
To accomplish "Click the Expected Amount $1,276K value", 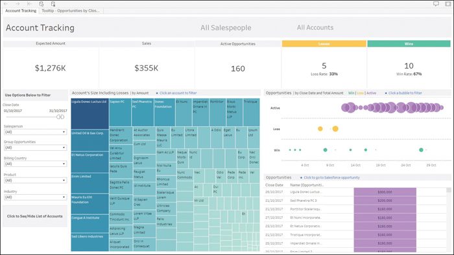I will tap(51, 68).
